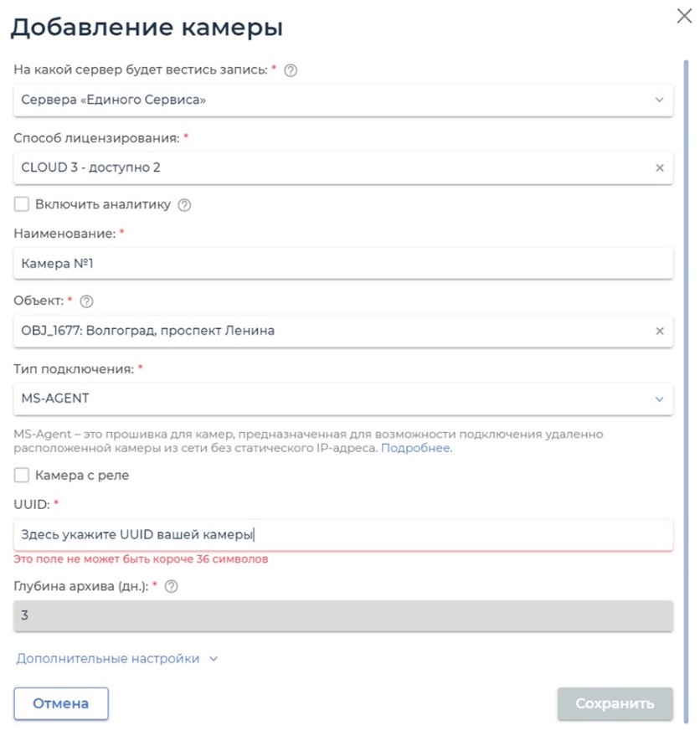Image resolution: width=700 pixels, height=736 pixels.
Task: Expand the Дополнительные настройки section
Action: (x=109, y=658)
